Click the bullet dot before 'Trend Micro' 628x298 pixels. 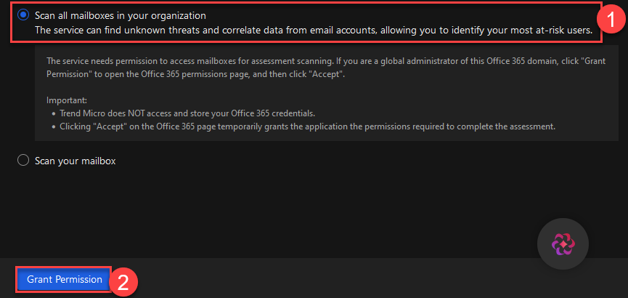pyautogui.click(x=54, y=113)
